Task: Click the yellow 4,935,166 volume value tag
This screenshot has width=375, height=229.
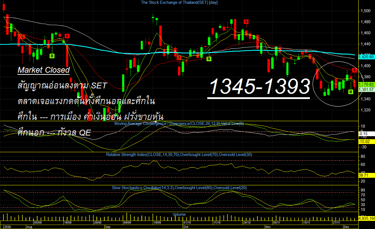Action: pos(366,218)
